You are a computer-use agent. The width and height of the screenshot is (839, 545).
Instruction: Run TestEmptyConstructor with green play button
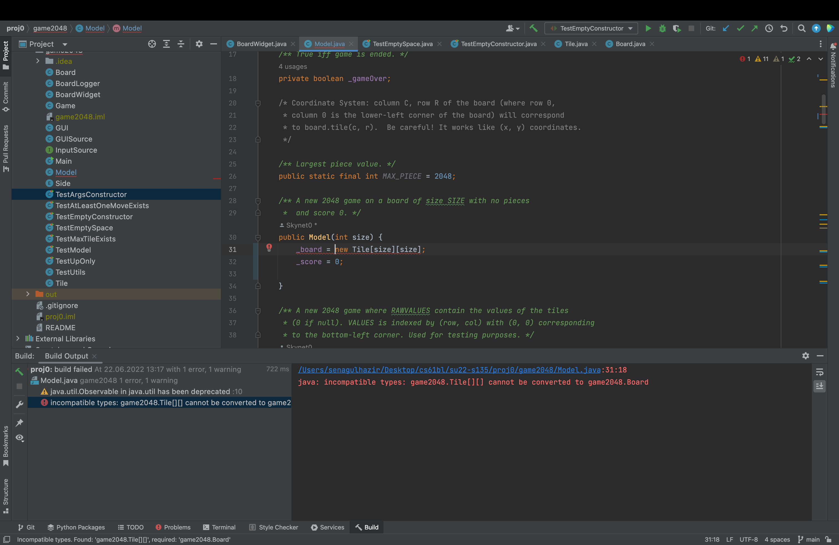click(648, 28)
